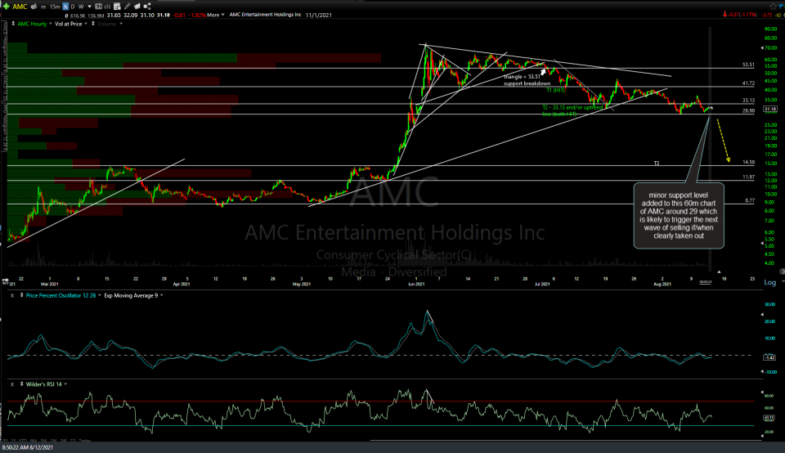Click the Today range shortcut at bottom
785x453 pixels.
point(85,441)
